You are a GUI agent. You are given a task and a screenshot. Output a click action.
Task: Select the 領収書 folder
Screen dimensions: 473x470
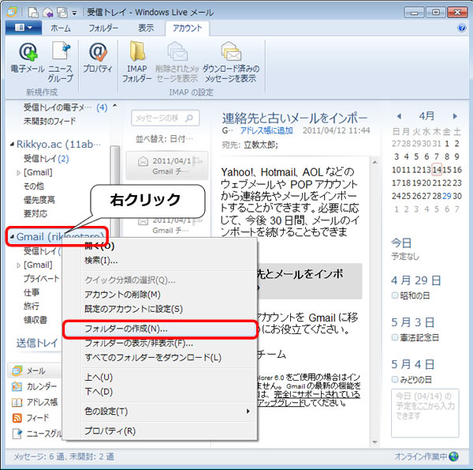35,320
